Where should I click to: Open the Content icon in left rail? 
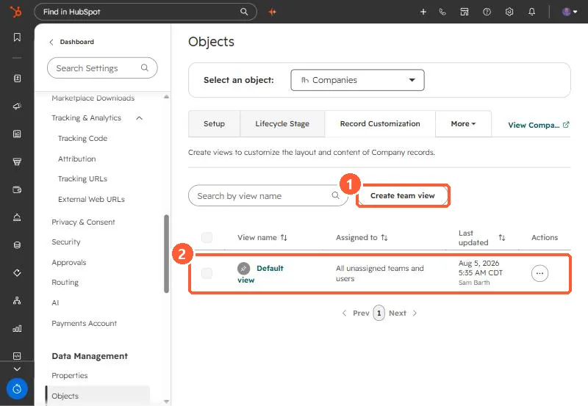click(17, 134)
